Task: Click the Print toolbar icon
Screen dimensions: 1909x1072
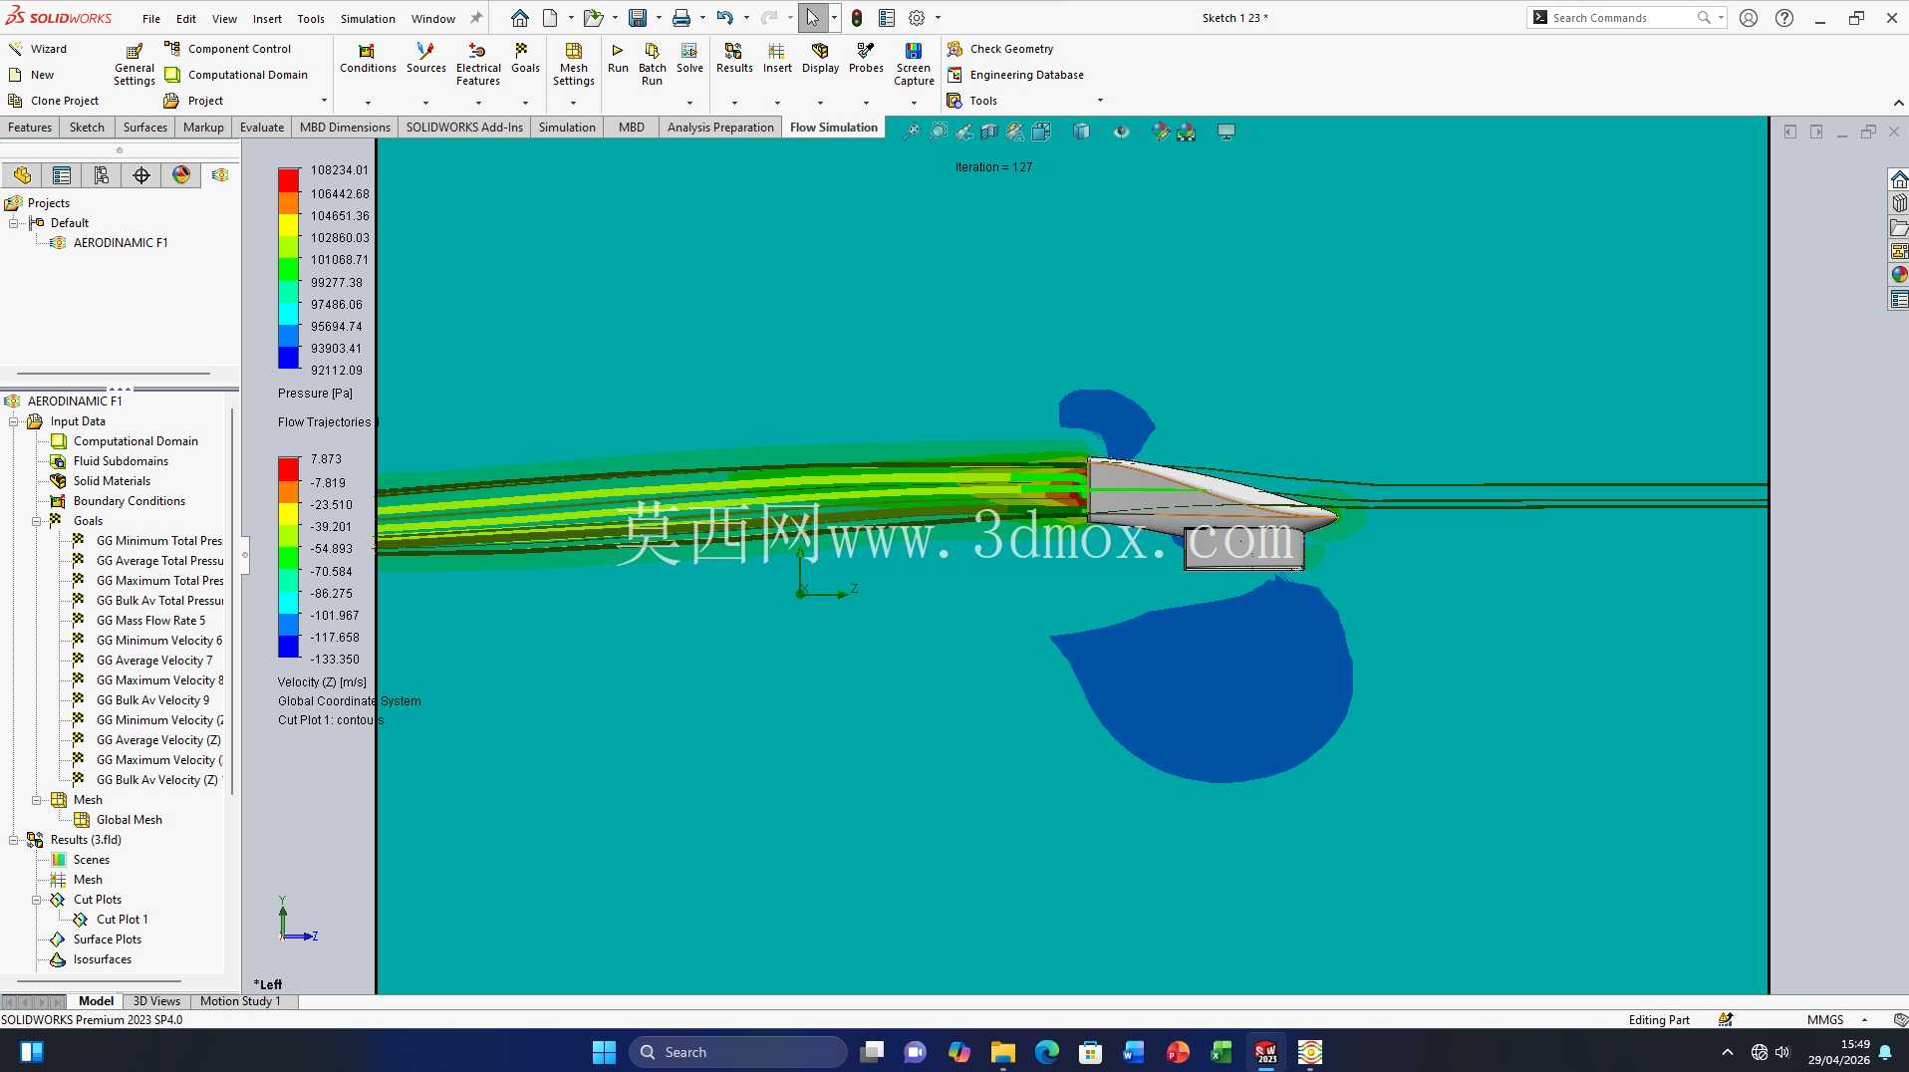Action: click(x=682, y=18)
